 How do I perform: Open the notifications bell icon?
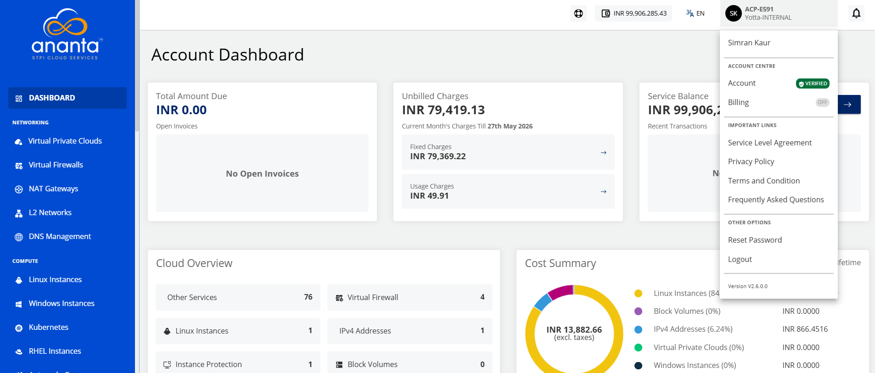click(856, 13)
